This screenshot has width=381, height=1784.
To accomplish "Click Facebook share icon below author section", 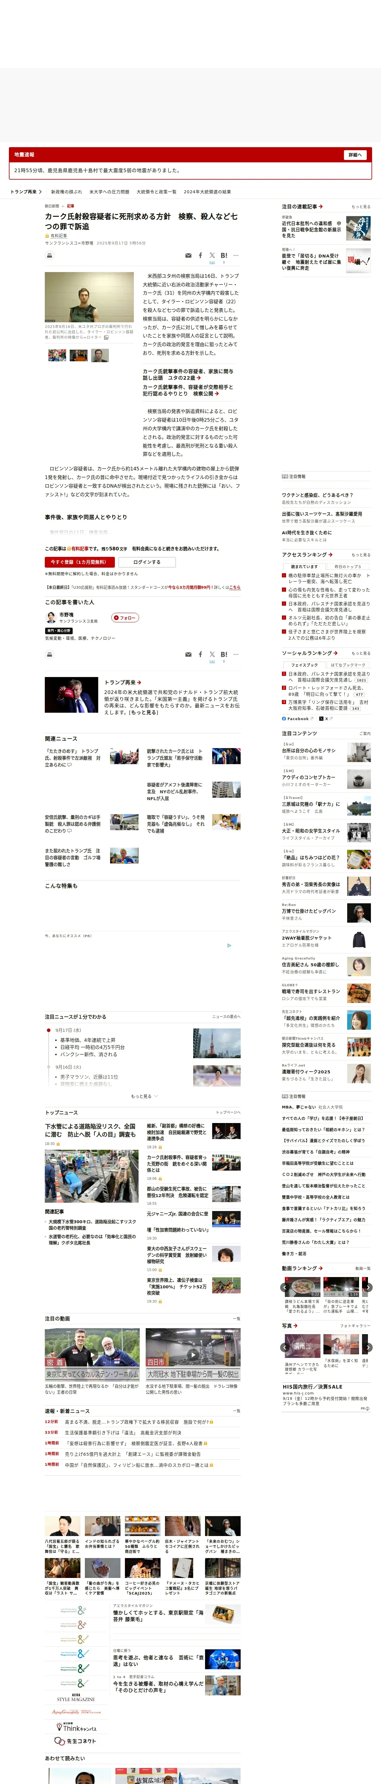I will (201, 654).
